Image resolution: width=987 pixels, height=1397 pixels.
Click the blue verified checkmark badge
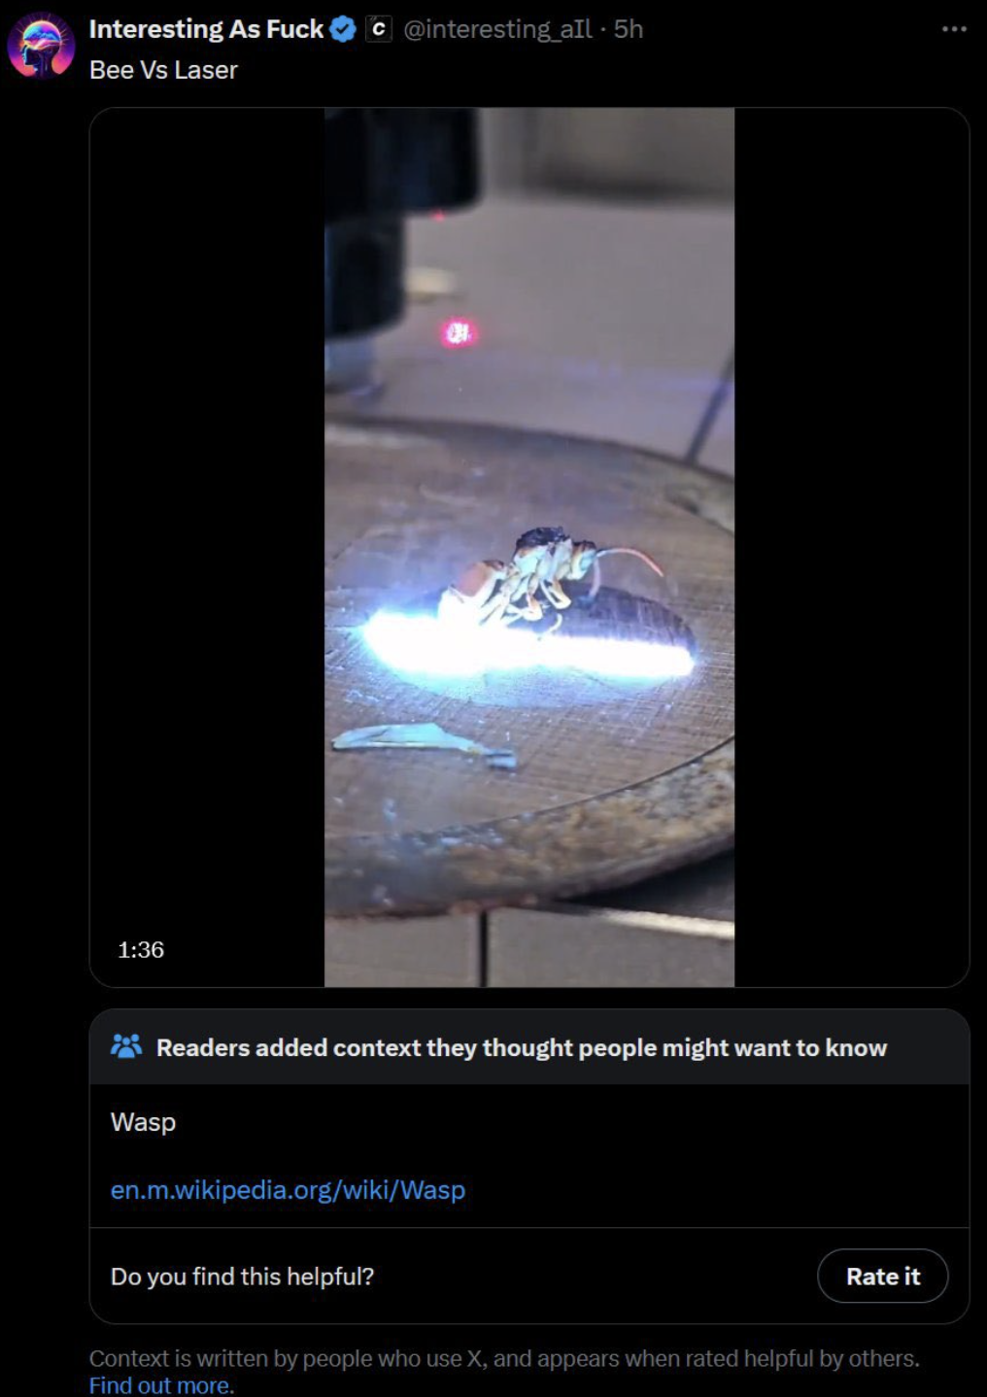[x=343, y=29]
